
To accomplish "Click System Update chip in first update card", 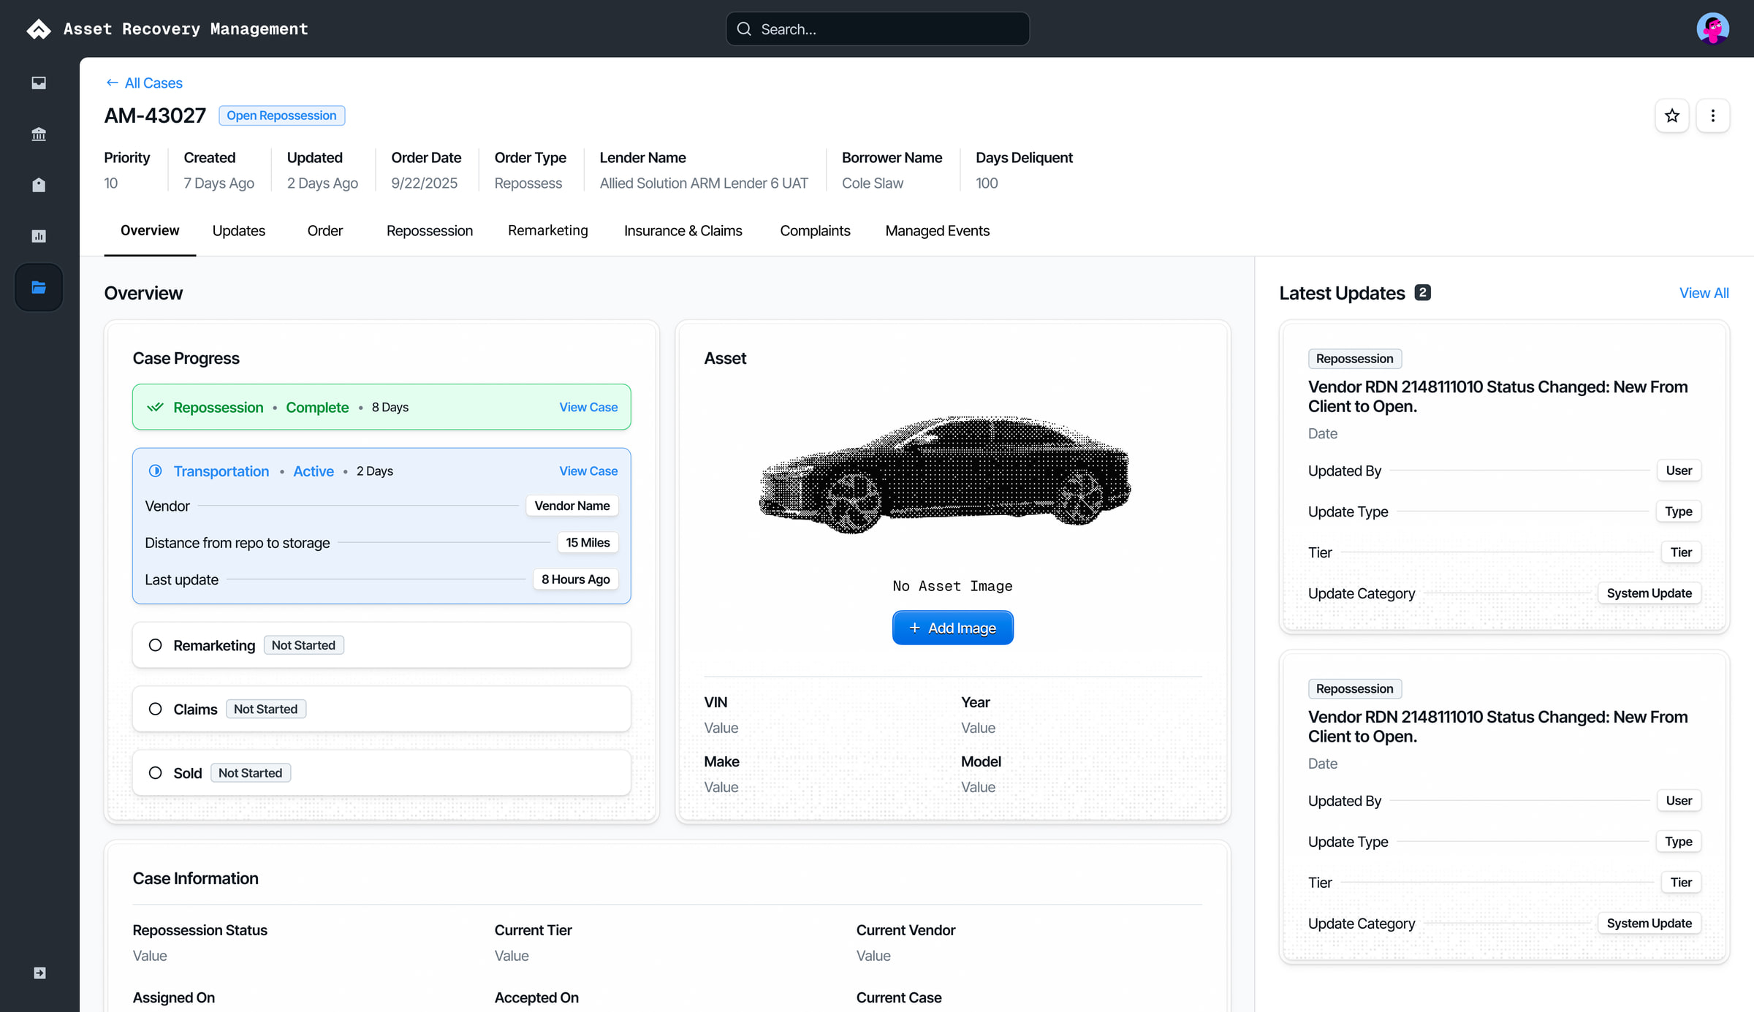I will [1649, 593].
